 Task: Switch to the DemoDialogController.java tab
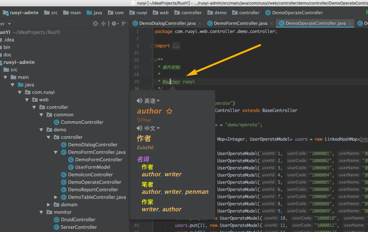167,23
